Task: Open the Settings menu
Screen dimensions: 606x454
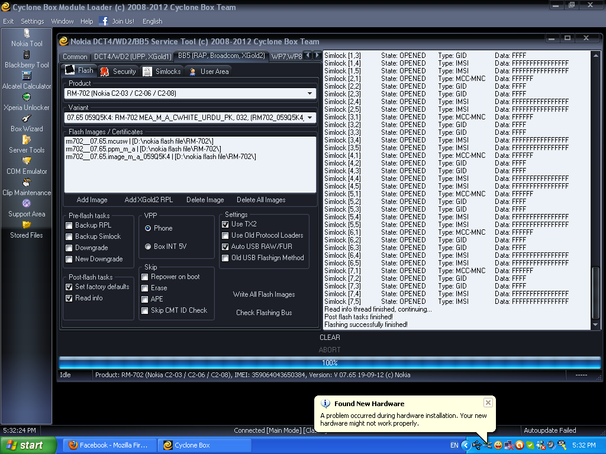Action: coord(32,21)
